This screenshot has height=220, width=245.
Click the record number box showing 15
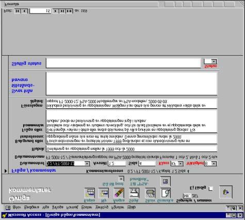click(x=40, y=11)
